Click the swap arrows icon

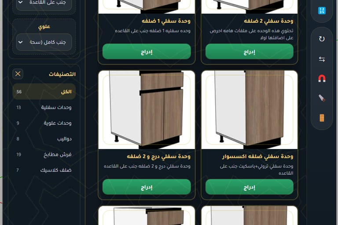(322, 59)
